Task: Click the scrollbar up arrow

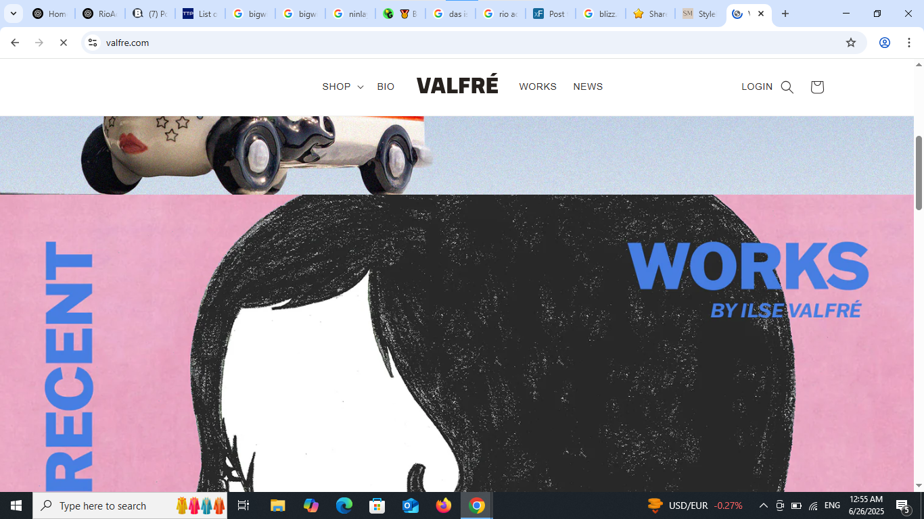Action: coord(919,65)
